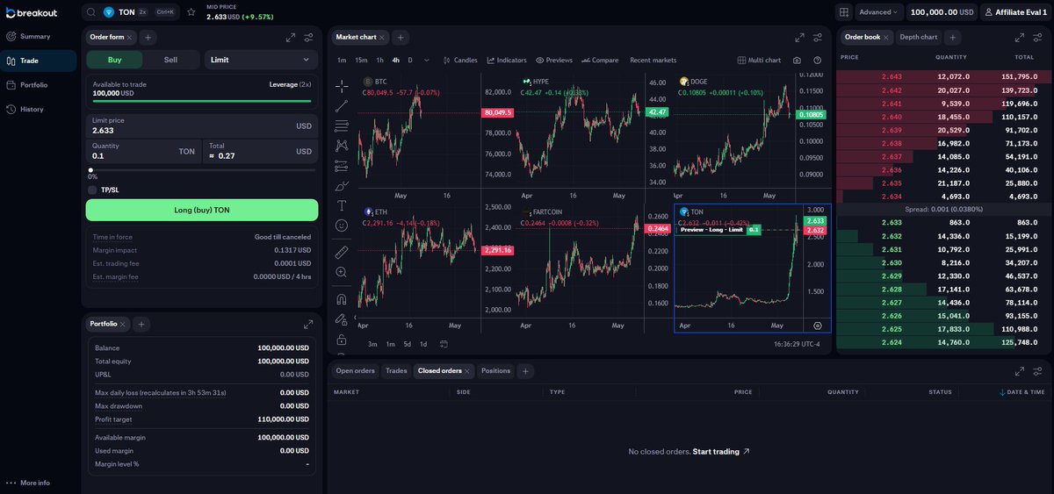Open the layout grid icon in header

(844, 12)
